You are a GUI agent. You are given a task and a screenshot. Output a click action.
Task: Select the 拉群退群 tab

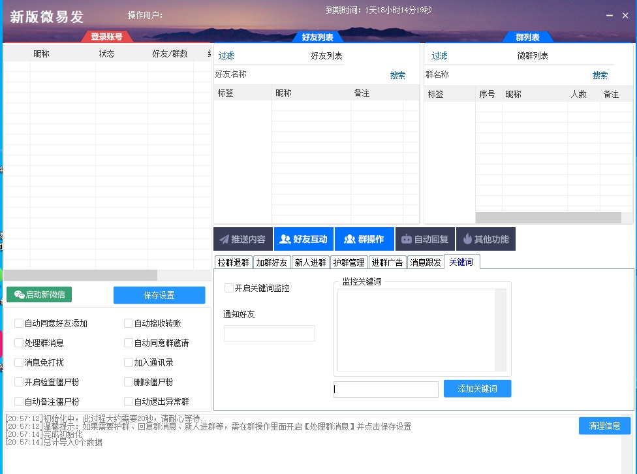[233, 262]
